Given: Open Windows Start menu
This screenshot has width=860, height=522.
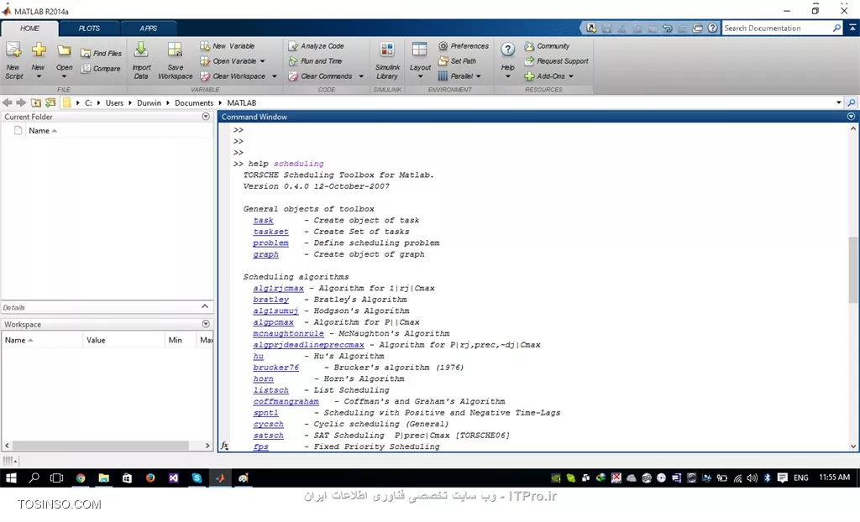Looking at the screenshot, I should [x=11, y=478].
